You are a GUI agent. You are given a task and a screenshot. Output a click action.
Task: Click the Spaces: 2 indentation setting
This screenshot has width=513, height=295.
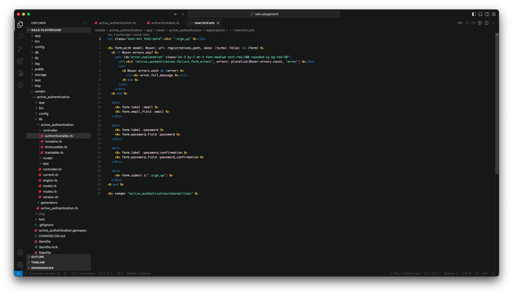coord(451,274)
